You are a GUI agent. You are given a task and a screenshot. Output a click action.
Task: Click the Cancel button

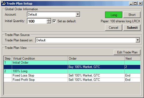click(x=114, y=28)
